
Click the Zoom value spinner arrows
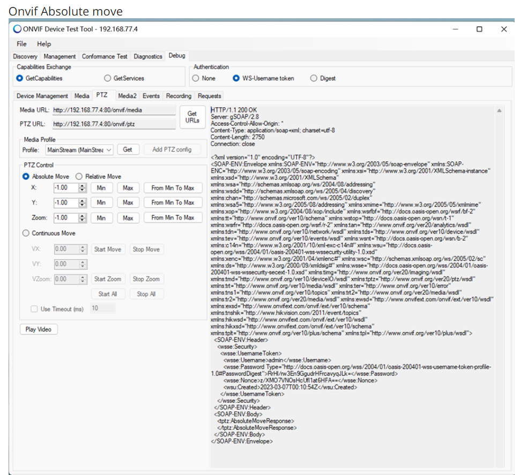83,218
